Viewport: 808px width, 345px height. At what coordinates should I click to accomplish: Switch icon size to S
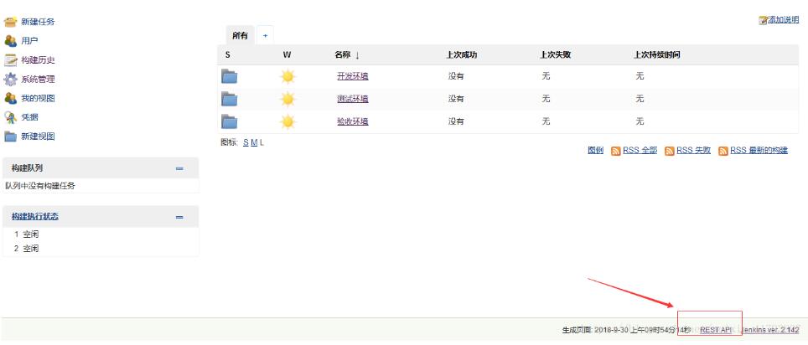[246, 142]
